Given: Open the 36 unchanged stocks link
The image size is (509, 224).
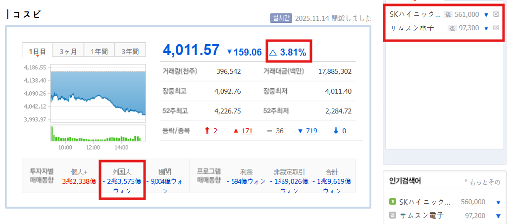Looking at the screenshot, I should 279,131.
